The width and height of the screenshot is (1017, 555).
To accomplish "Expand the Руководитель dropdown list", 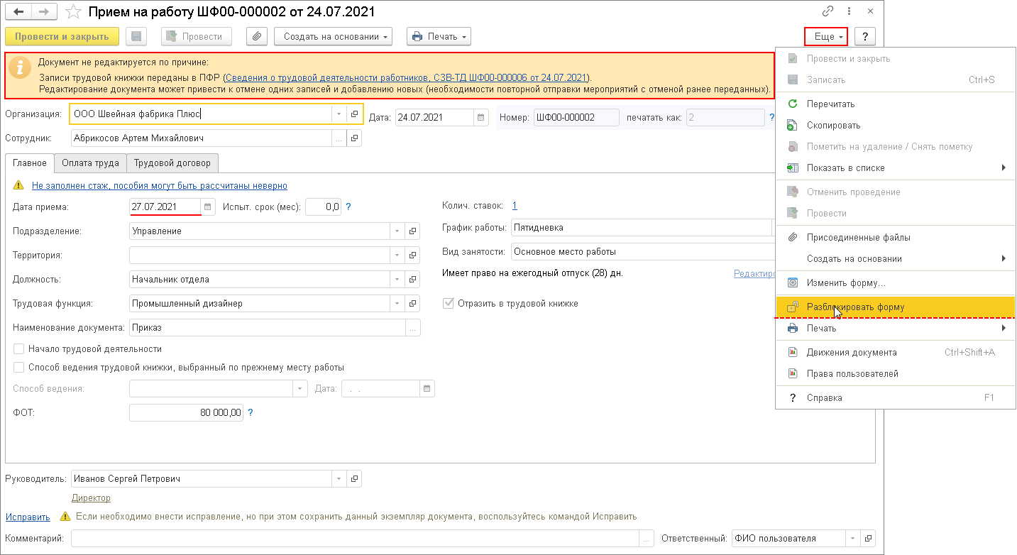I will tap(339, 478).
